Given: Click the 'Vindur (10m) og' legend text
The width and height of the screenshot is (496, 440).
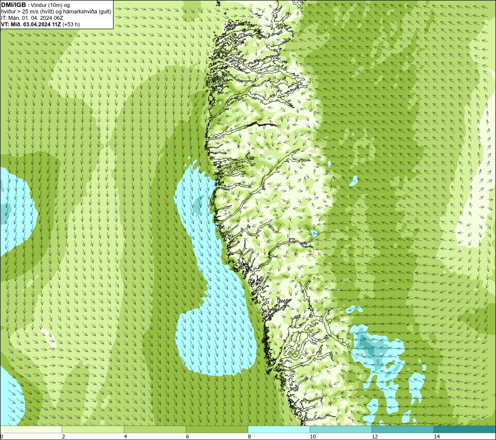Looking at the screenshot, I should pyautogui.click(x=50, y=5).
